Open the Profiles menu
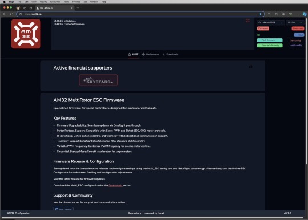308x220 pixels. pyautogui.click(x=76, y=2)
